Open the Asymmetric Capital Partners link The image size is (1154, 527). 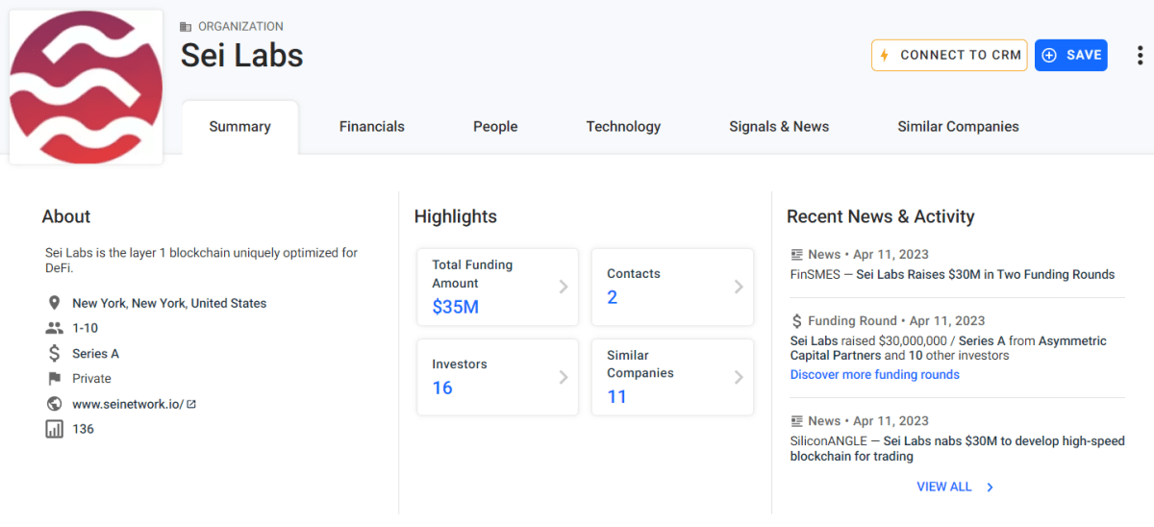(x=948, y=348)
